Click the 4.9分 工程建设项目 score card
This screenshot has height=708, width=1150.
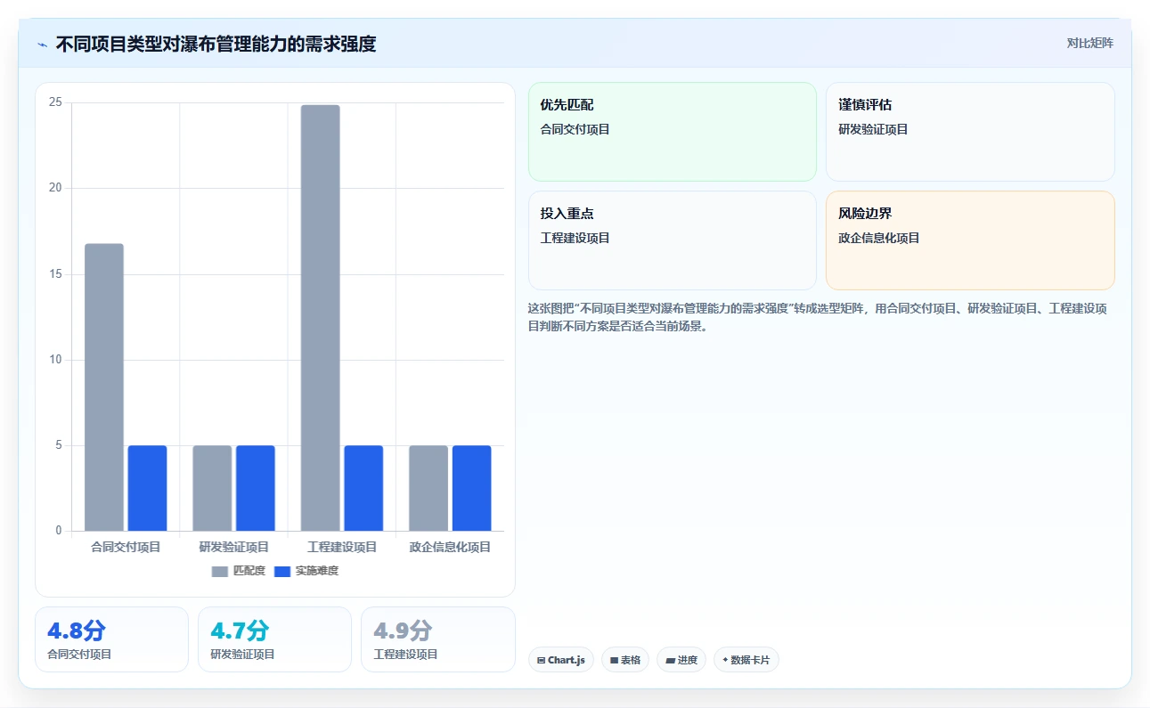438,639
